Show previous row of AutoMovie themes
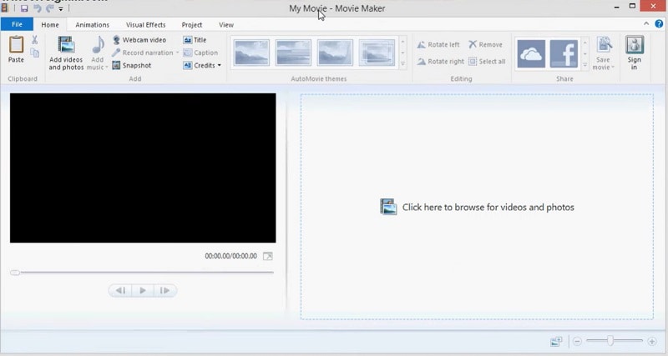Screen dimensions: 668x356 coord(402,42)
